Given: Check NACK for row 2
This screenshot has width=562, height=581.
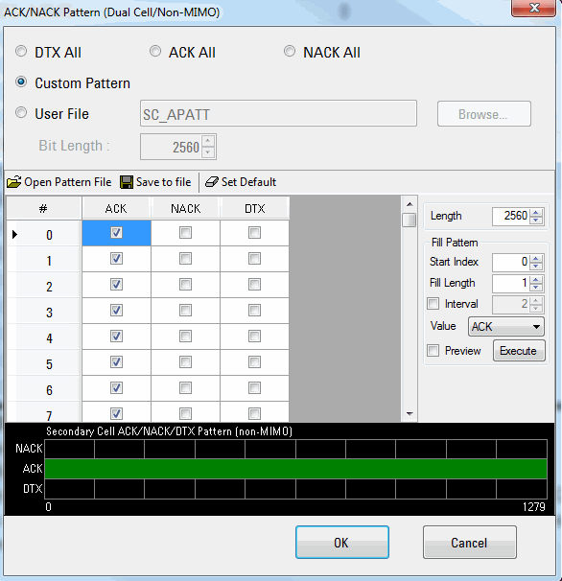Looking at the screenshot, I should [185, 285].
